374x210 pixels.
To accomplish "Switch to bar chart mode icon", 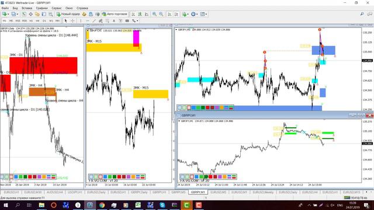I will pos(133,14).
